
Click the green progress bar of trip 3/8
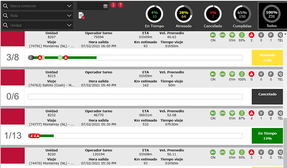[x=63, y=58]
